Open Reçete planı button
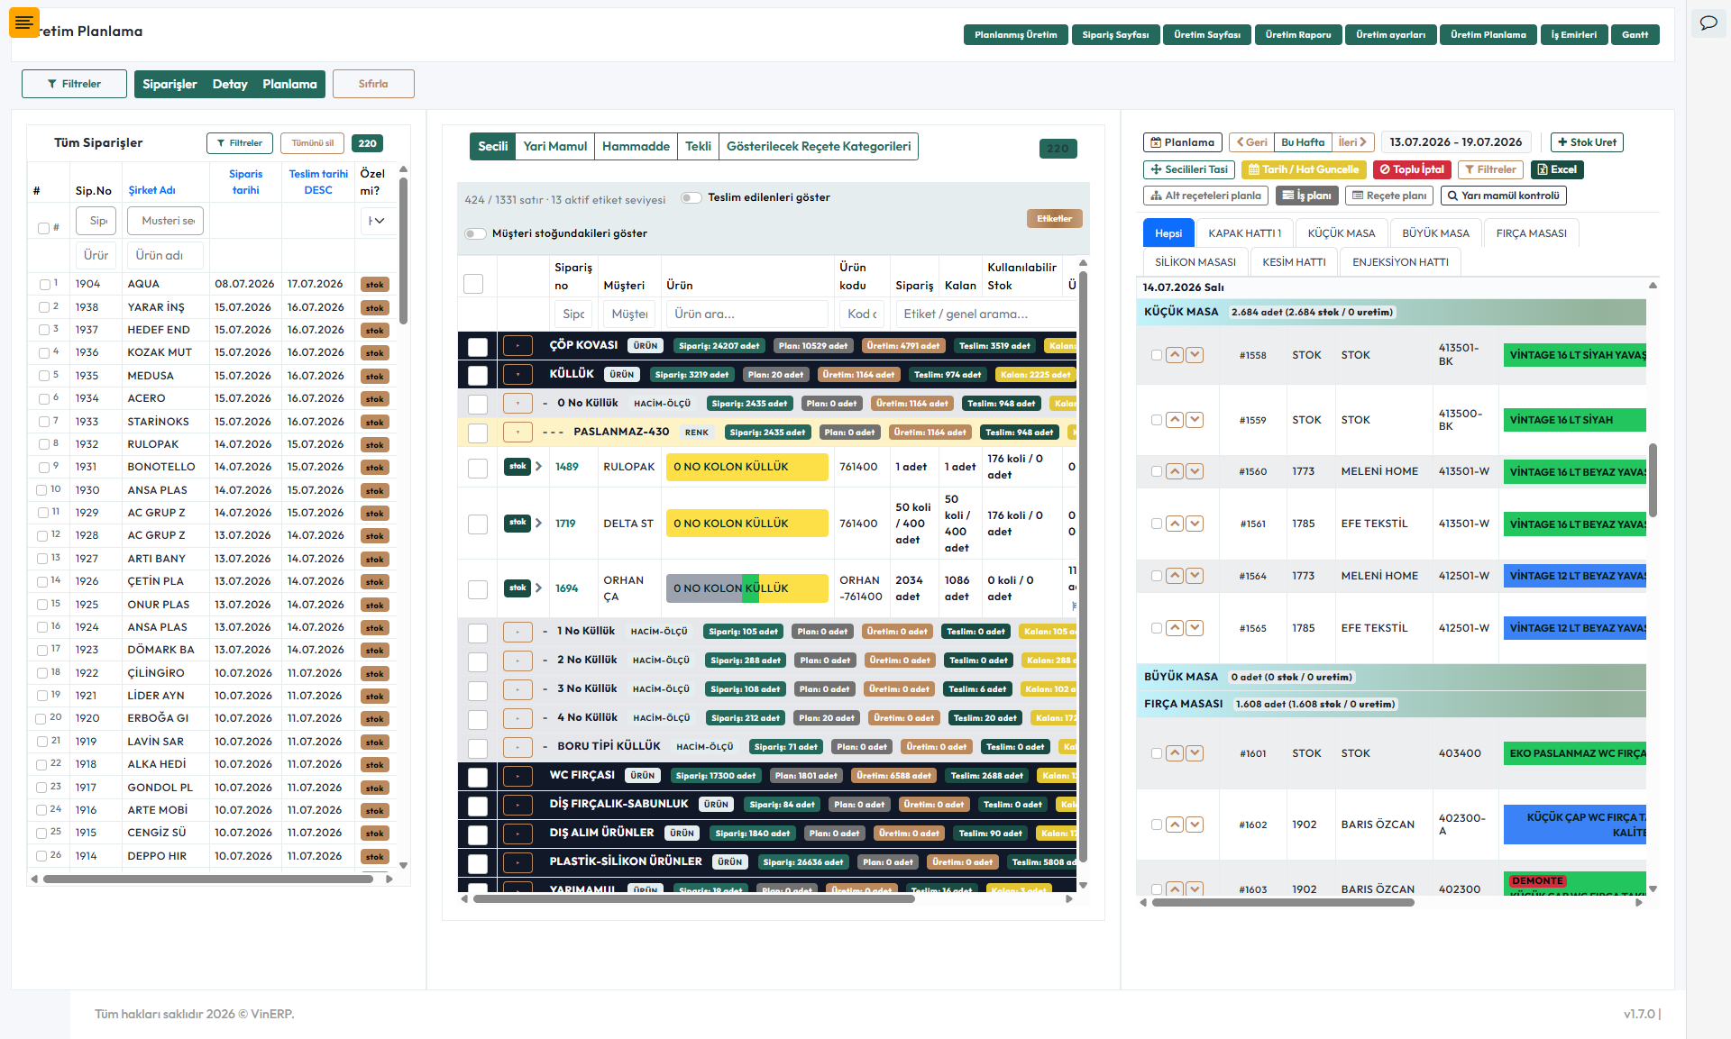 (x=1389, y=196)
